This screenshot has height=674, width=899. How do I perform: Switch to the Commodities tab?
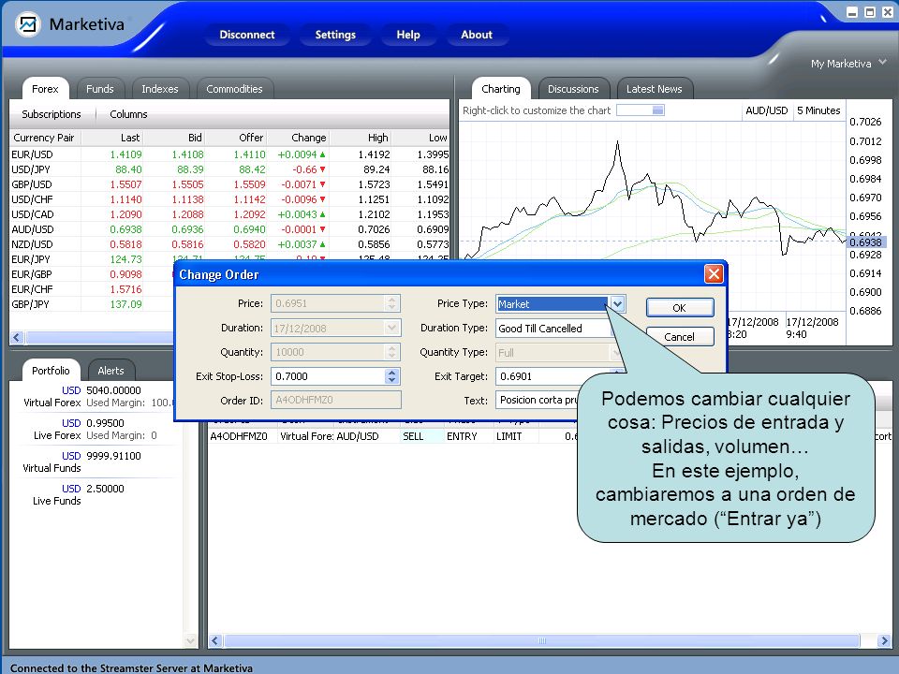click(234, 89)
